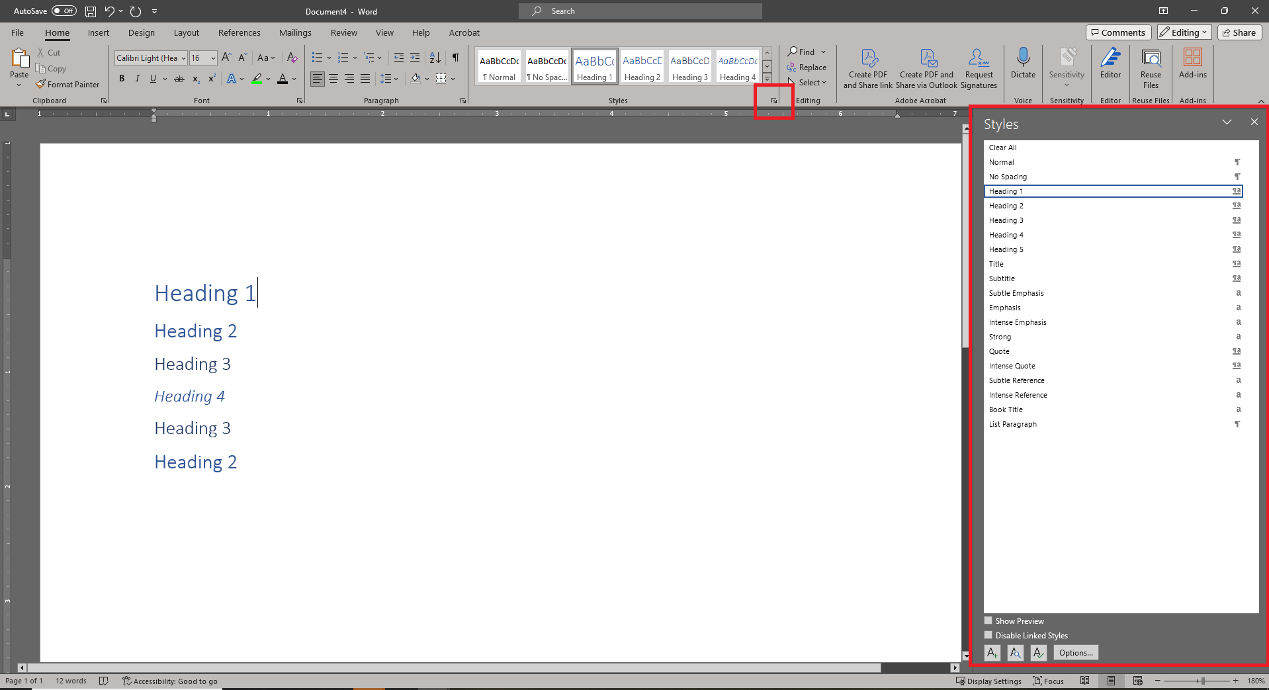Click the New Style button in the Styles pane
The width and height of the screenshot is (1269, 690).
click(992, 653)
